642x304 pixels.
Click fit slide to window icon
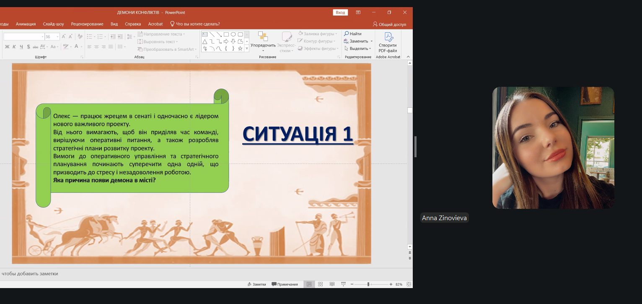point(408,284)
